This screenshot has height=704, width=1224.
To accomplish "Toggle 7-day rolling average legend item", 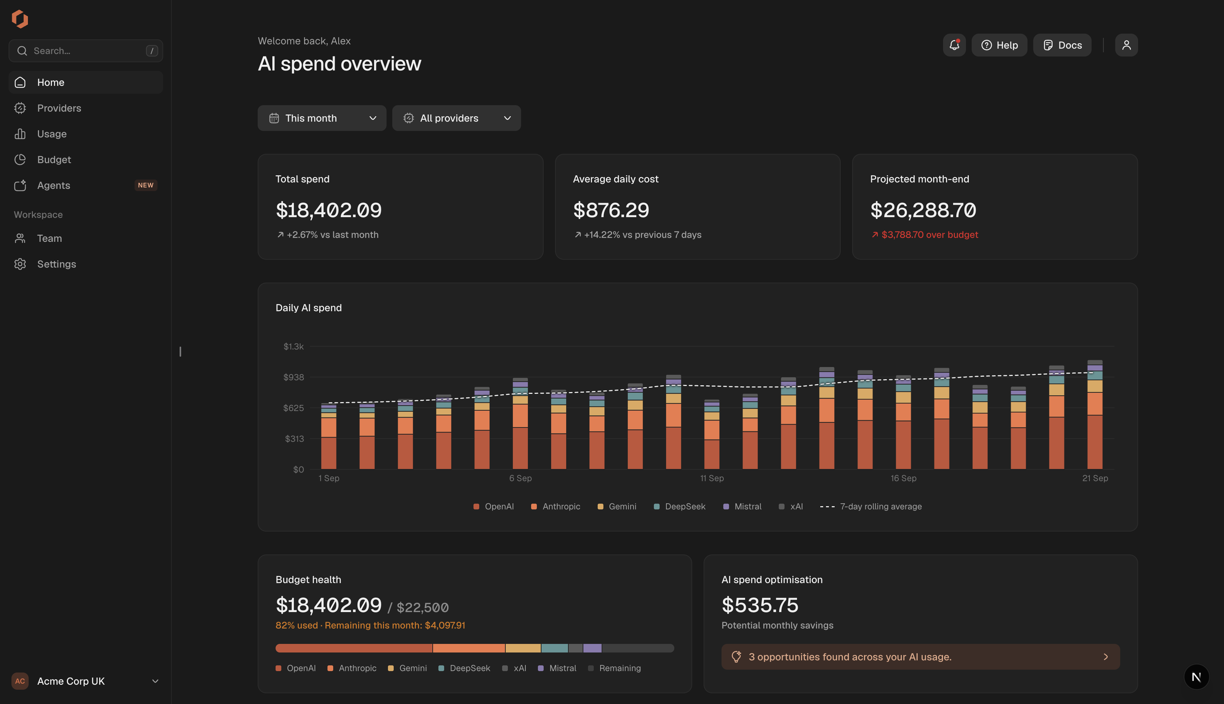I will pyautogui.click(x=871, y=506).
